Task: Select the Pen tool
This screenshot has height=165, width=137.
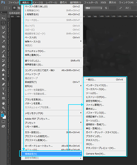Action: (3, 84)
